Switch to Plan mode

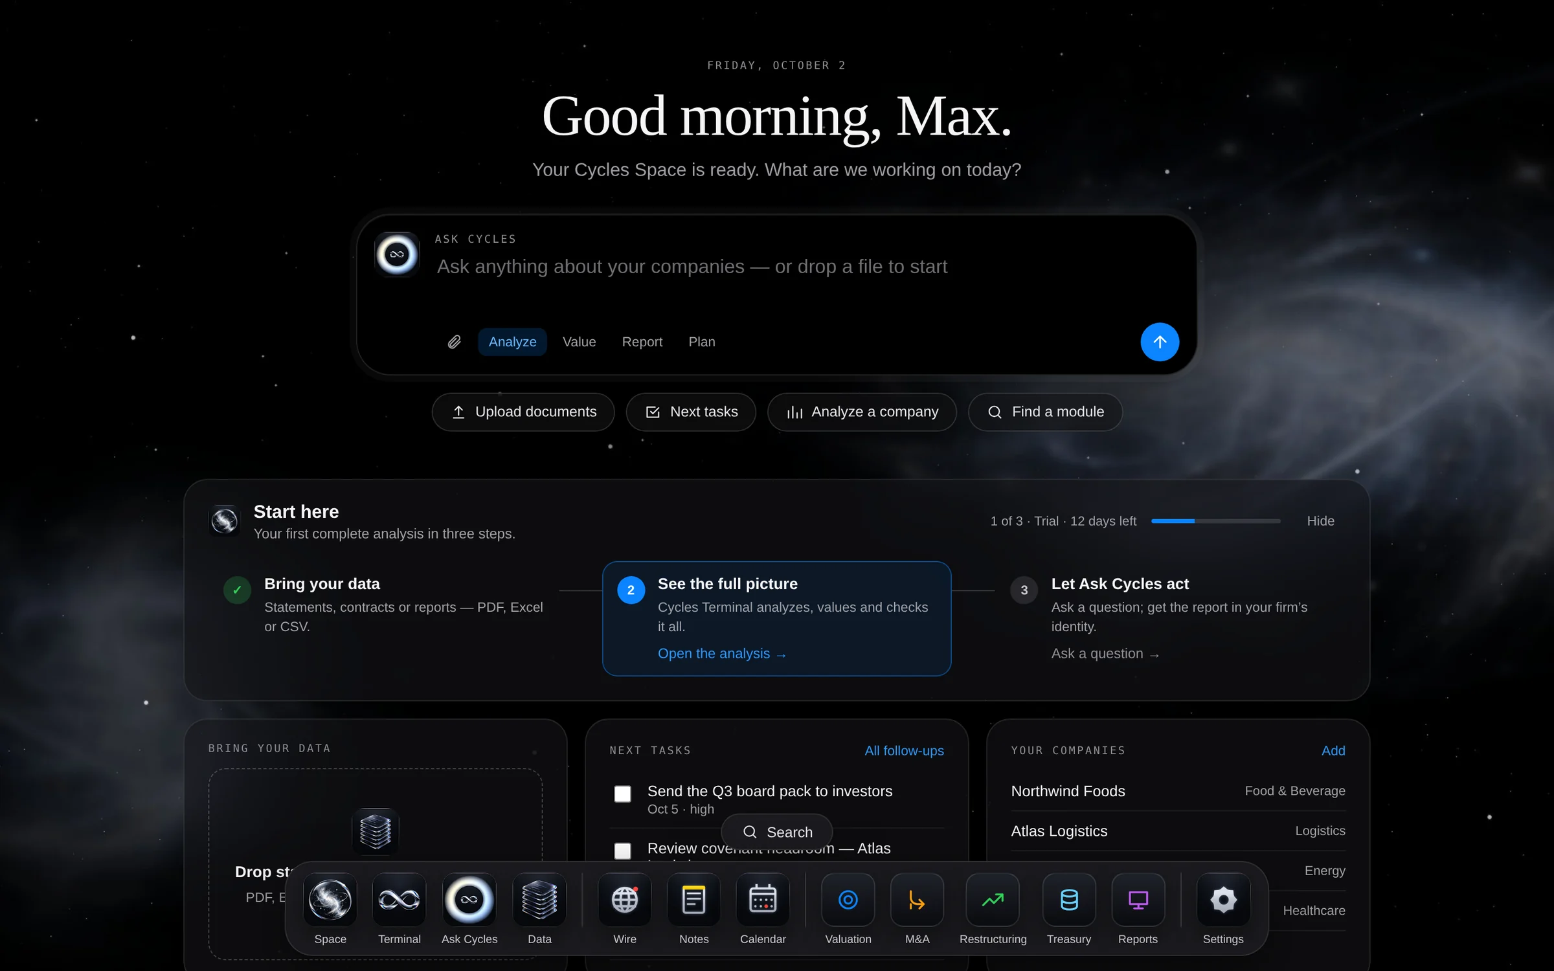(x=702, y=342)
